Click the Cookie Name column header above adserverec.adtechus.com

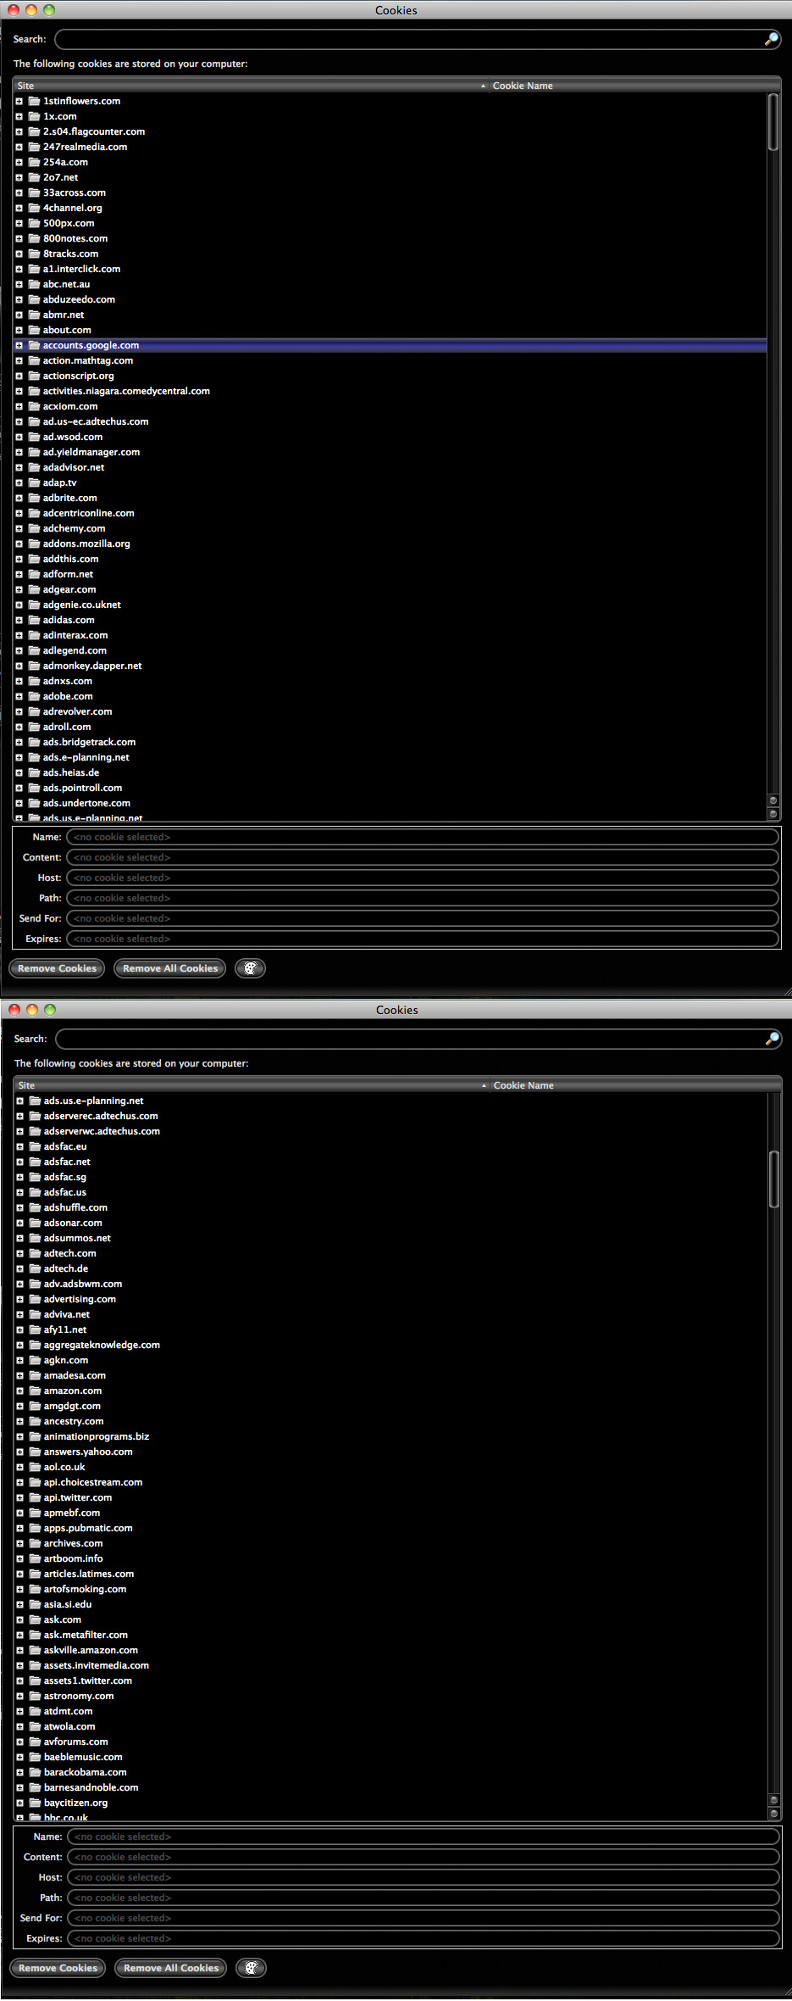(x=635, y=1085)
